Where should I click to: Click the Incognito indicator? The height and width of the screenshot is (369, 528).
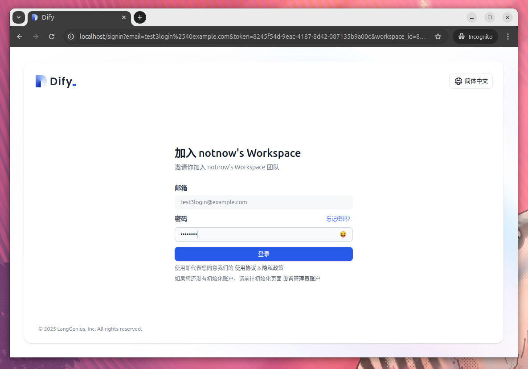tap(475, 37)
